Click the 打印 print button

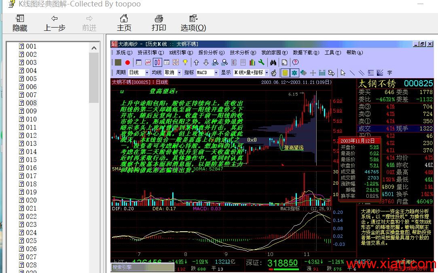(x=159, y=23)
